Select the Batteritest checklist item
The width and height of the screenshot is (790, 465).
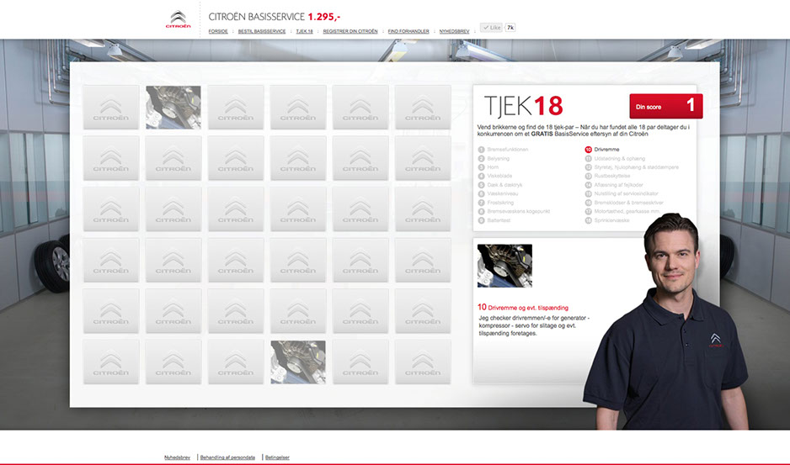click(494, 220)
